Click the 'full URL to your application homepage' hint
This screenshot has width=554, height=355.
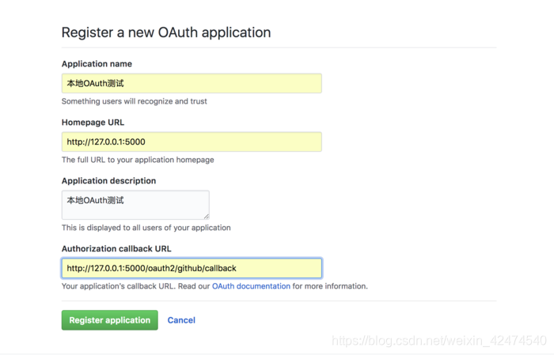tap(138, 160)
